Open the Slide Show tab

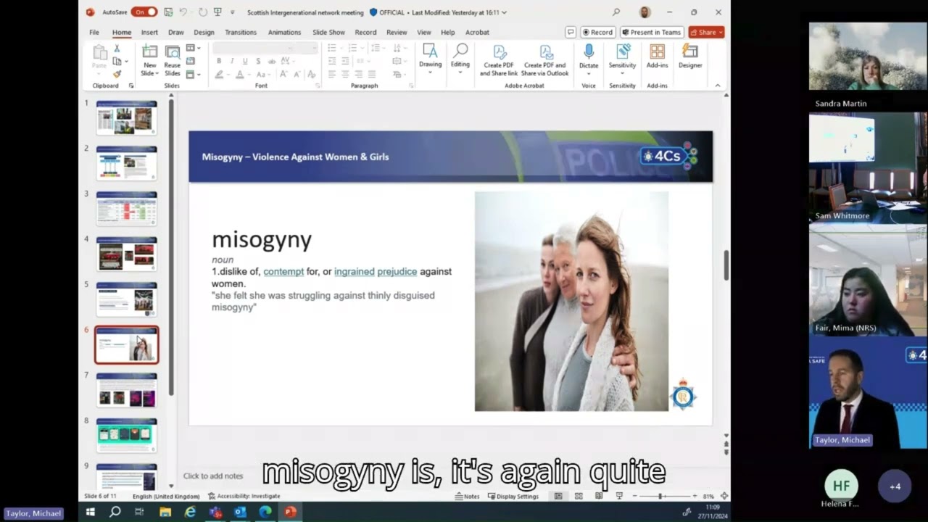pyautogui.click(x=328, y=32)
